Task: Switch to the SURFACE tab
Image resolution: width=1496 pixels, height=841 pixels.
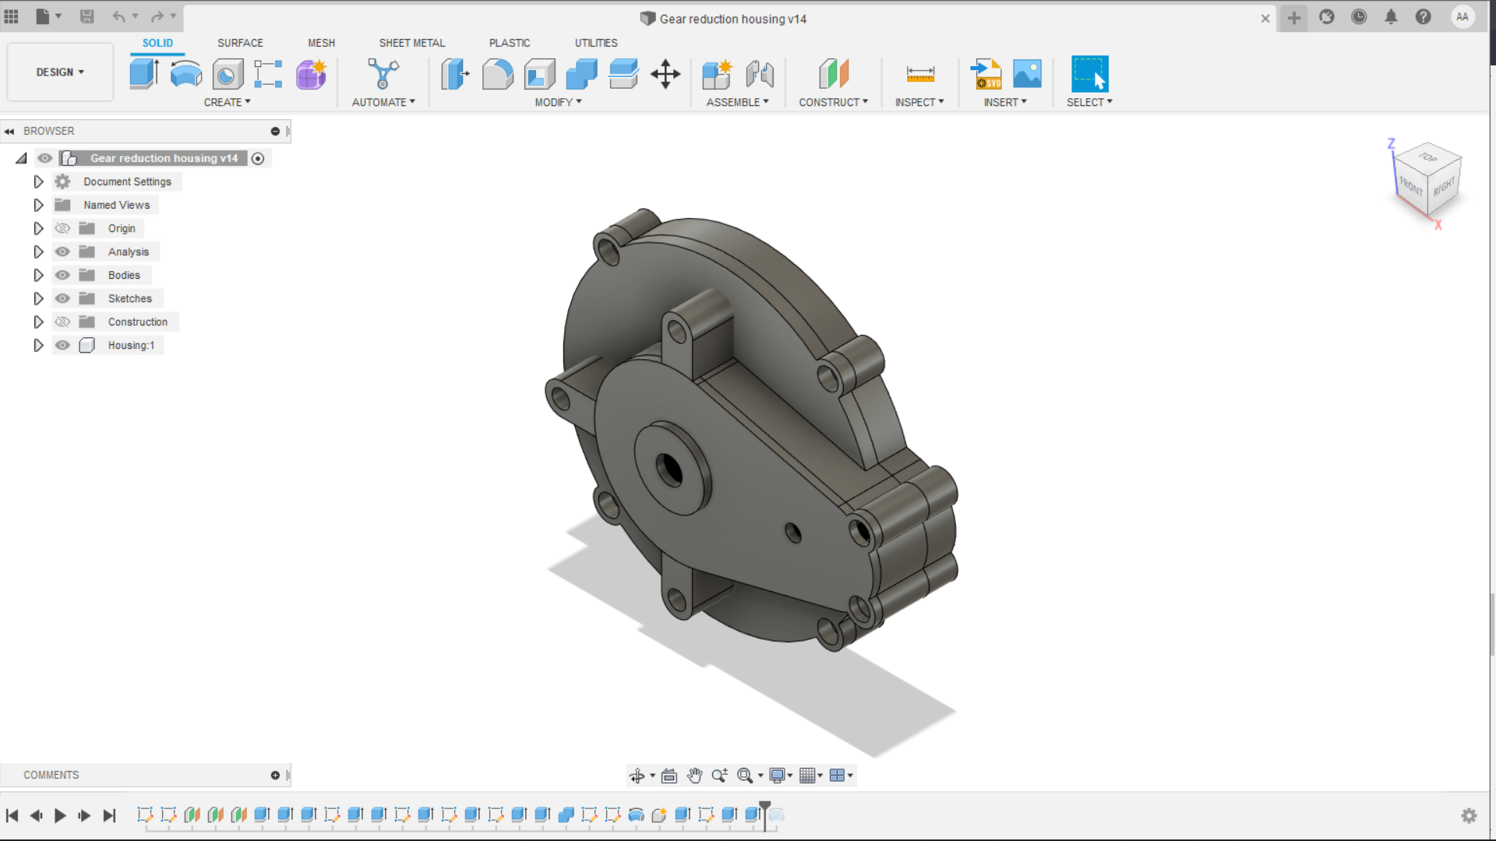Action: pyautogui.click(x=240, y=43)
